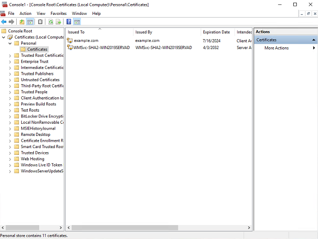The height and width of the screenshot is (239, 318).
Task: Click the Back arrow in toolbar
Action: pos(4,22)
